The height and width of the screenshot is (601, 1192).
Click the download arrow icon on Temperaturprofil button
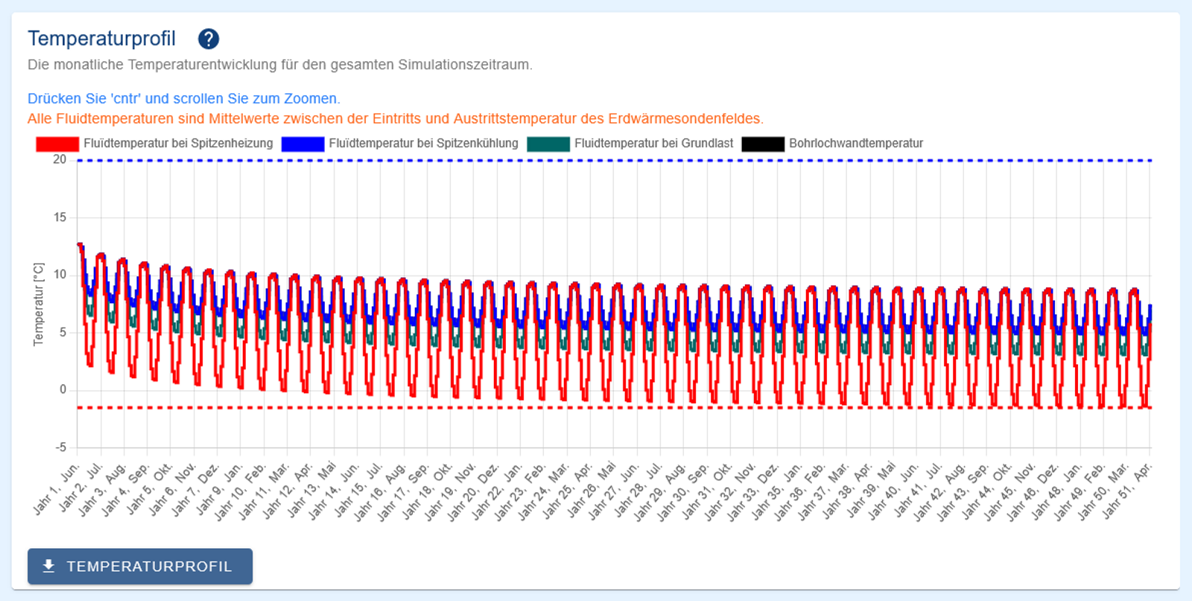coord(48,566)
